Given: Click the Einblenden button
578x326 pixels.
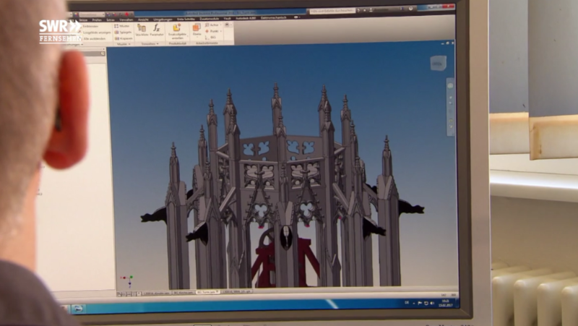Looking at the screenshot, I should click(90, 27).
